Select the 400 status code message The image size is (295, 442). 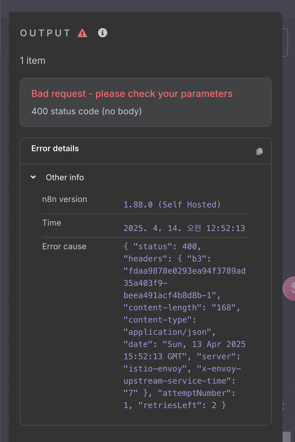tap(86, 111)
